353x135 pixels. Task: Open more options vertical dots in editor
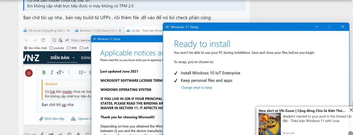[x=69, y=72]
